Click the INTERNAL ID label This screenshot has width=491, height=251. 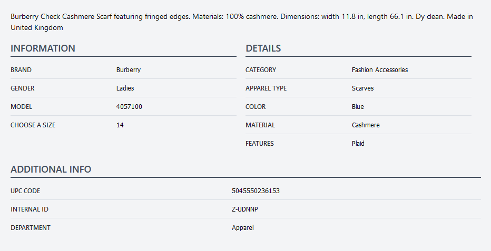tap(30, 209)
